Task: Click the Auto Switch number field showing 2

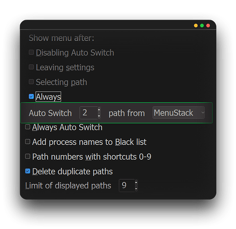Action: coord(88,113)
